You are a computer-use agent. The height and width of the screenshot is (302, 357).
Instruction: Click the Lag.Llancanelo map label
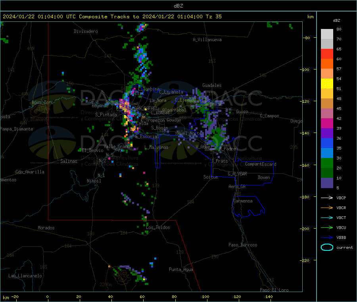(x=25, y=276)
